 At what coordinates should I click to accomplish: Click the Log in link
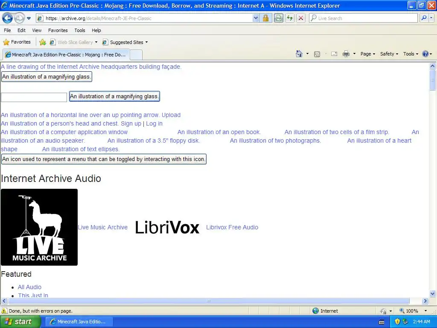click(154, 123)
